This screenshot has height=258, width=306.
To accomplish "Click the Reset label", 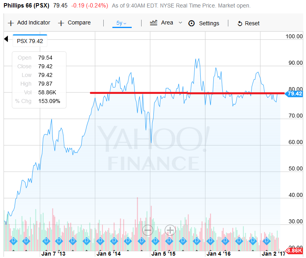I will 252,23.
